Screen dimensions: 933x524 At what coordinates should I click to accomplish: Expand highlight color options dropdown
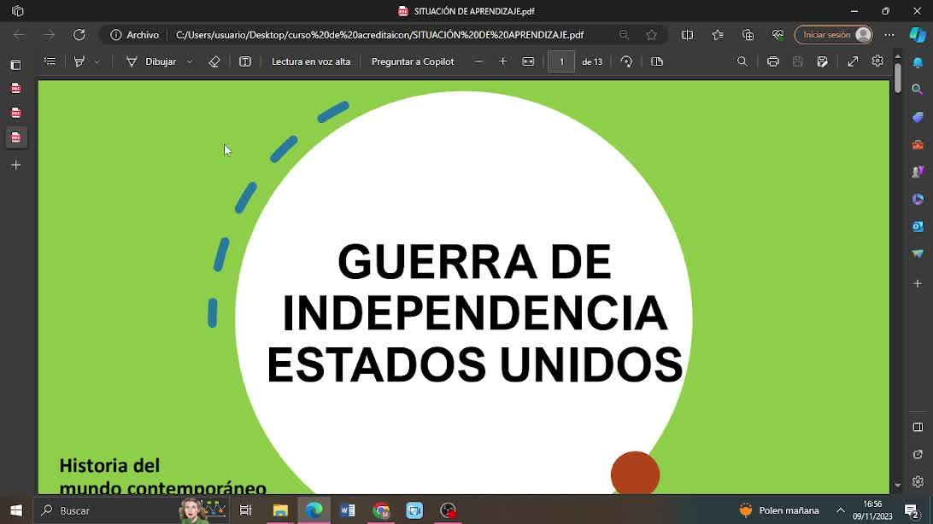click(97, 61)
